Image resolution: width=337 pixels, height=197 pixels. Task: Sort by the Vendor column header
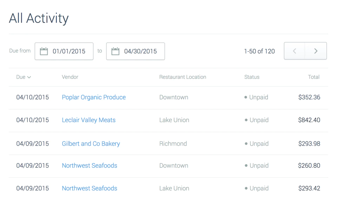pyautogui.click(x=70, y=77)
